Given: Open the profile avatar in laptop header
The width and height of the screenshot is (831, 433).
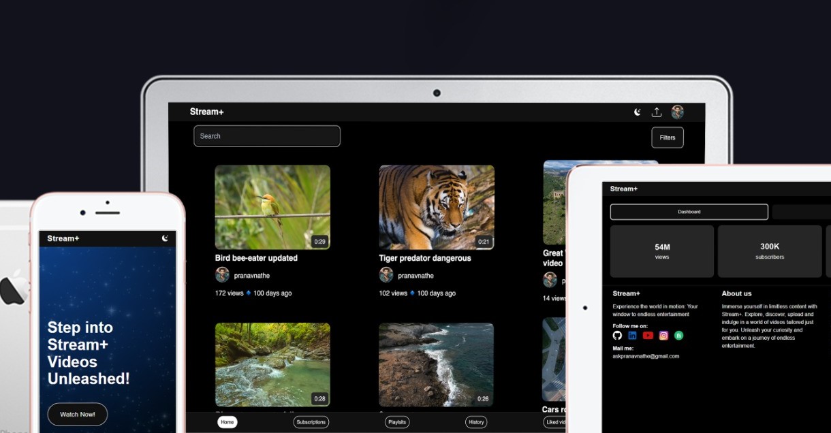Looking at the screenshot, I should (x=677, y=112).
